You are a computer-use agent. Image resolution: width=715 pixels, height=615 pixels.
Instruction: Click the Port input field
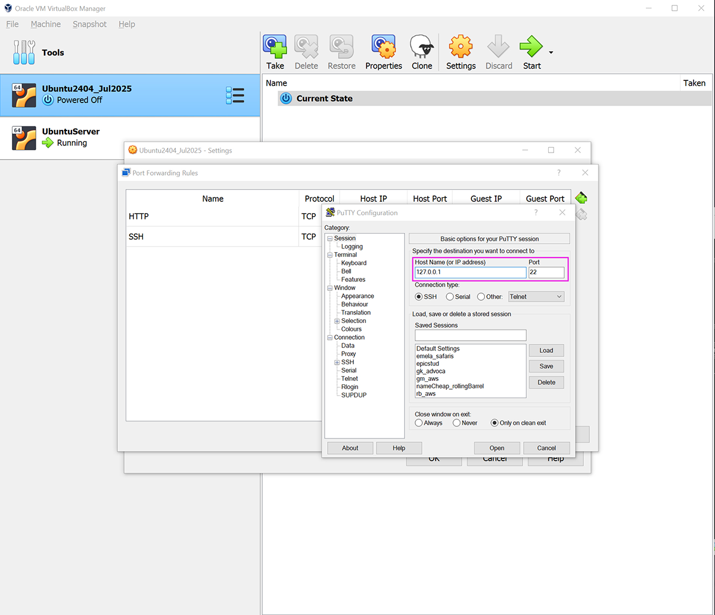coord(546,272)
